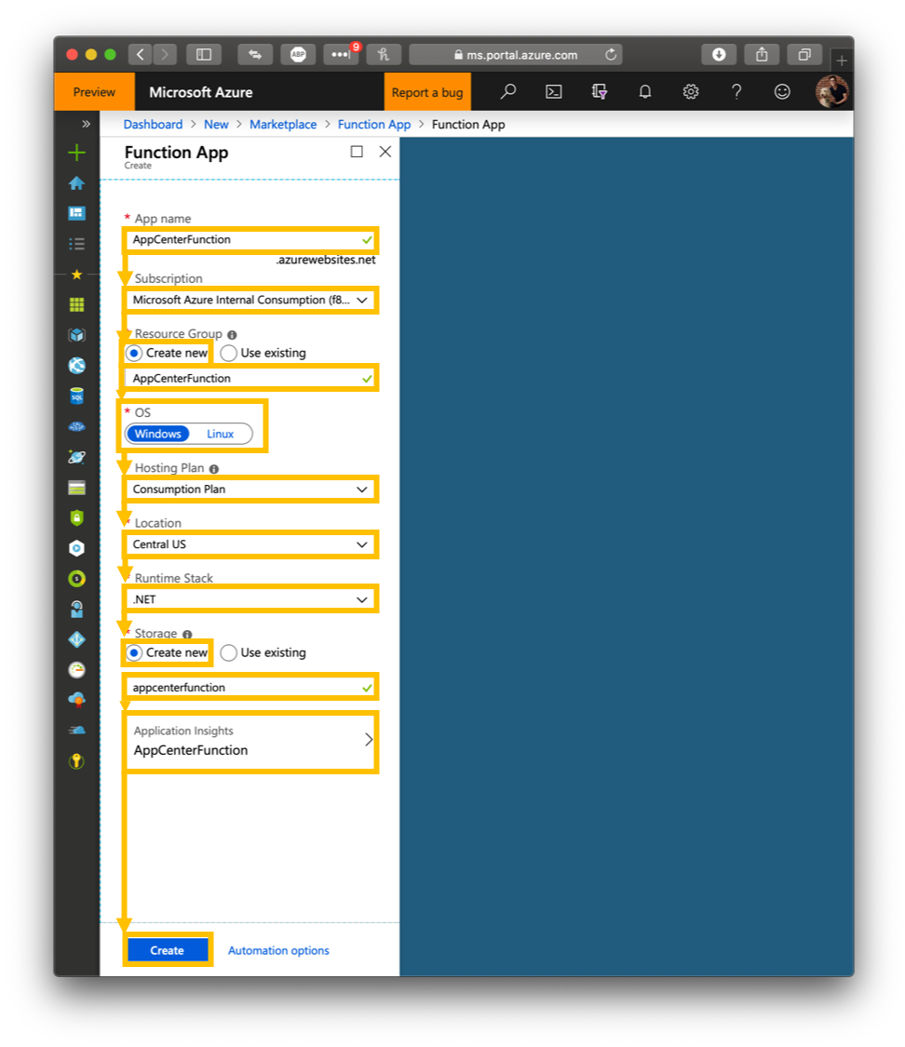Open account menu via profile picture

point(831,91)
